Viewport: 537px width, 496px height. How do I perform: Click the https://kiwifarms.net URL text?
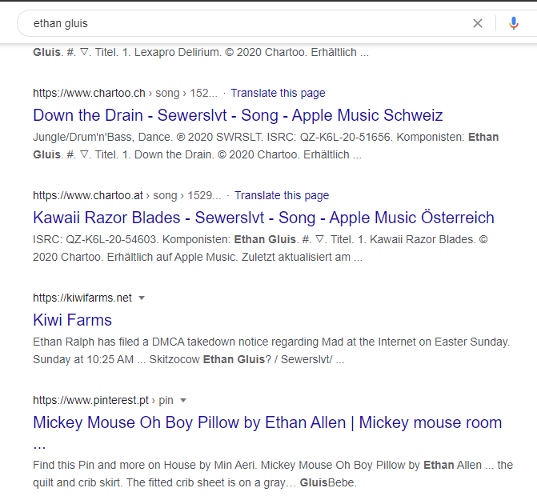tap(82, 298)
